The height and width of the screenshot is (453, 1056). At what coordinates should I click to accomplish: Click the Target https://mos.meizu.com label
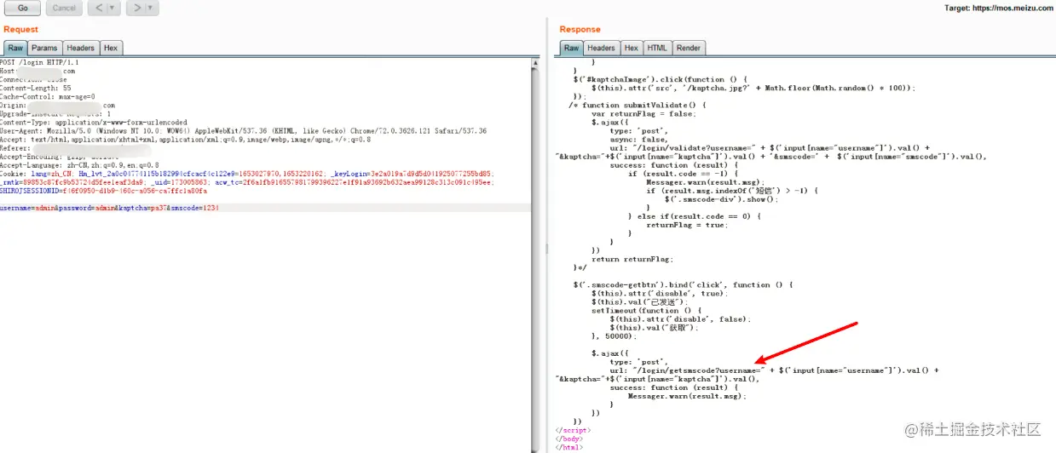point(998,8)
